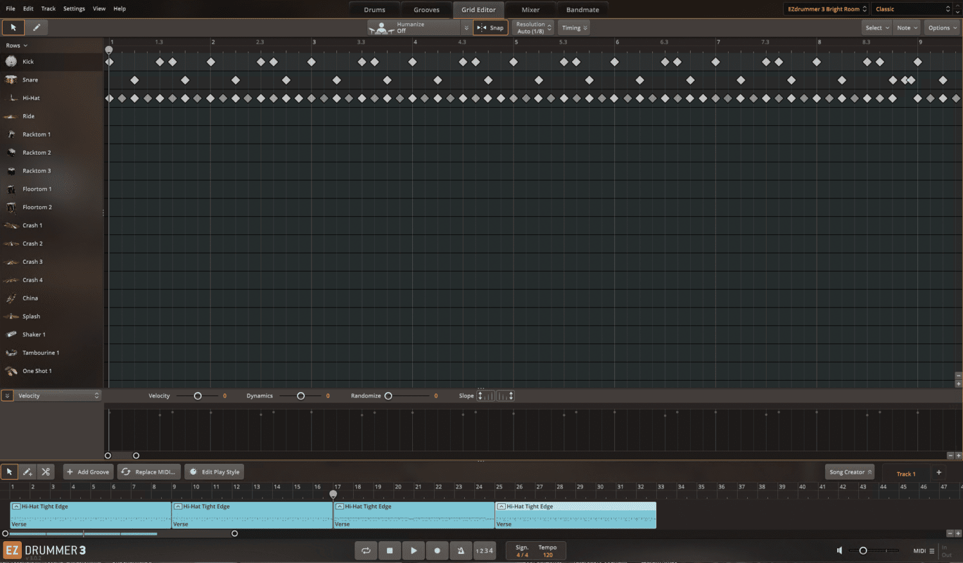Open the Resolution Auto (1/8) dropdown

(534, 28)
